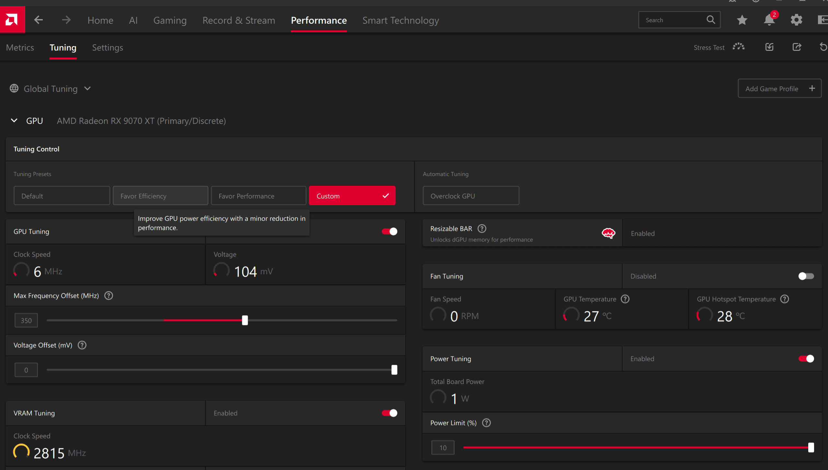The width and height of the screenshot is (828, 470).
Task: Turn off the Power Tuning toggle
Action: tap(806, 359)
